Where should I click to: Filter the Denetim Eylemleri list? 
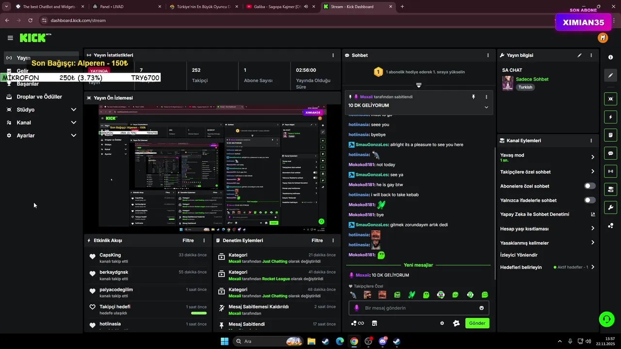pyautogui.click(x=317, y=240)
